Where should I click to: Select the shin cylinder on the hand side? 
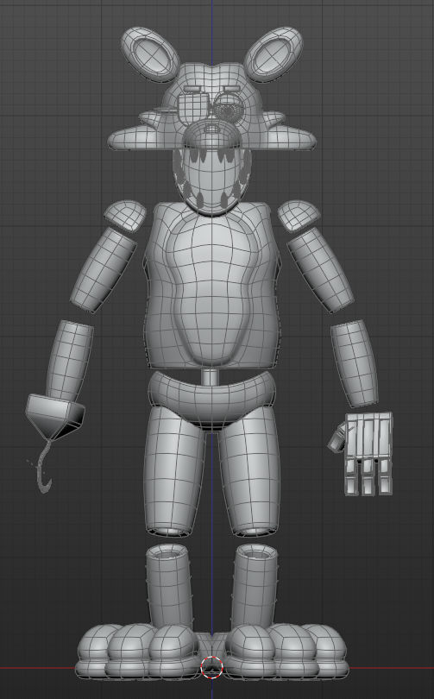[255, 586]
